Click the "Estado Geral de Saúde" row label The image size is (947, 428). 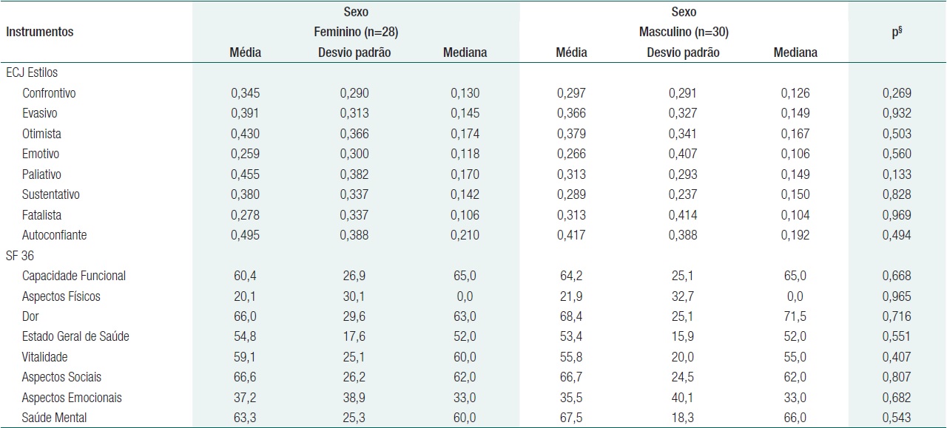click(75, 336)
